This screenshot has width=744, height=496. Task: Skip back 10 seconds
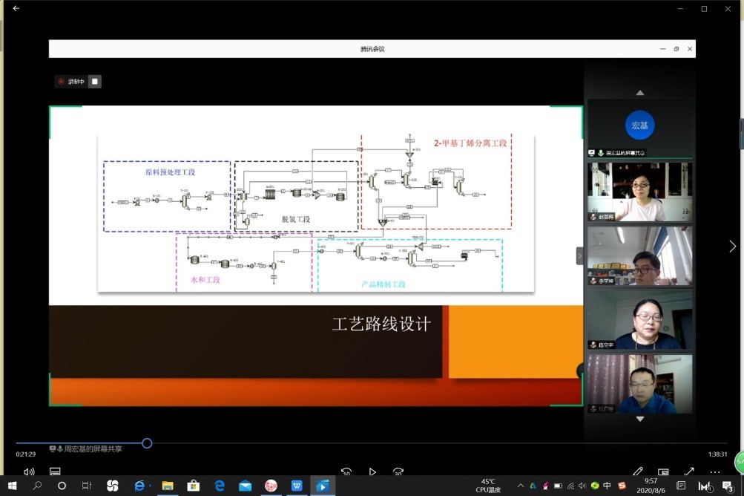(x=346, y=471)
